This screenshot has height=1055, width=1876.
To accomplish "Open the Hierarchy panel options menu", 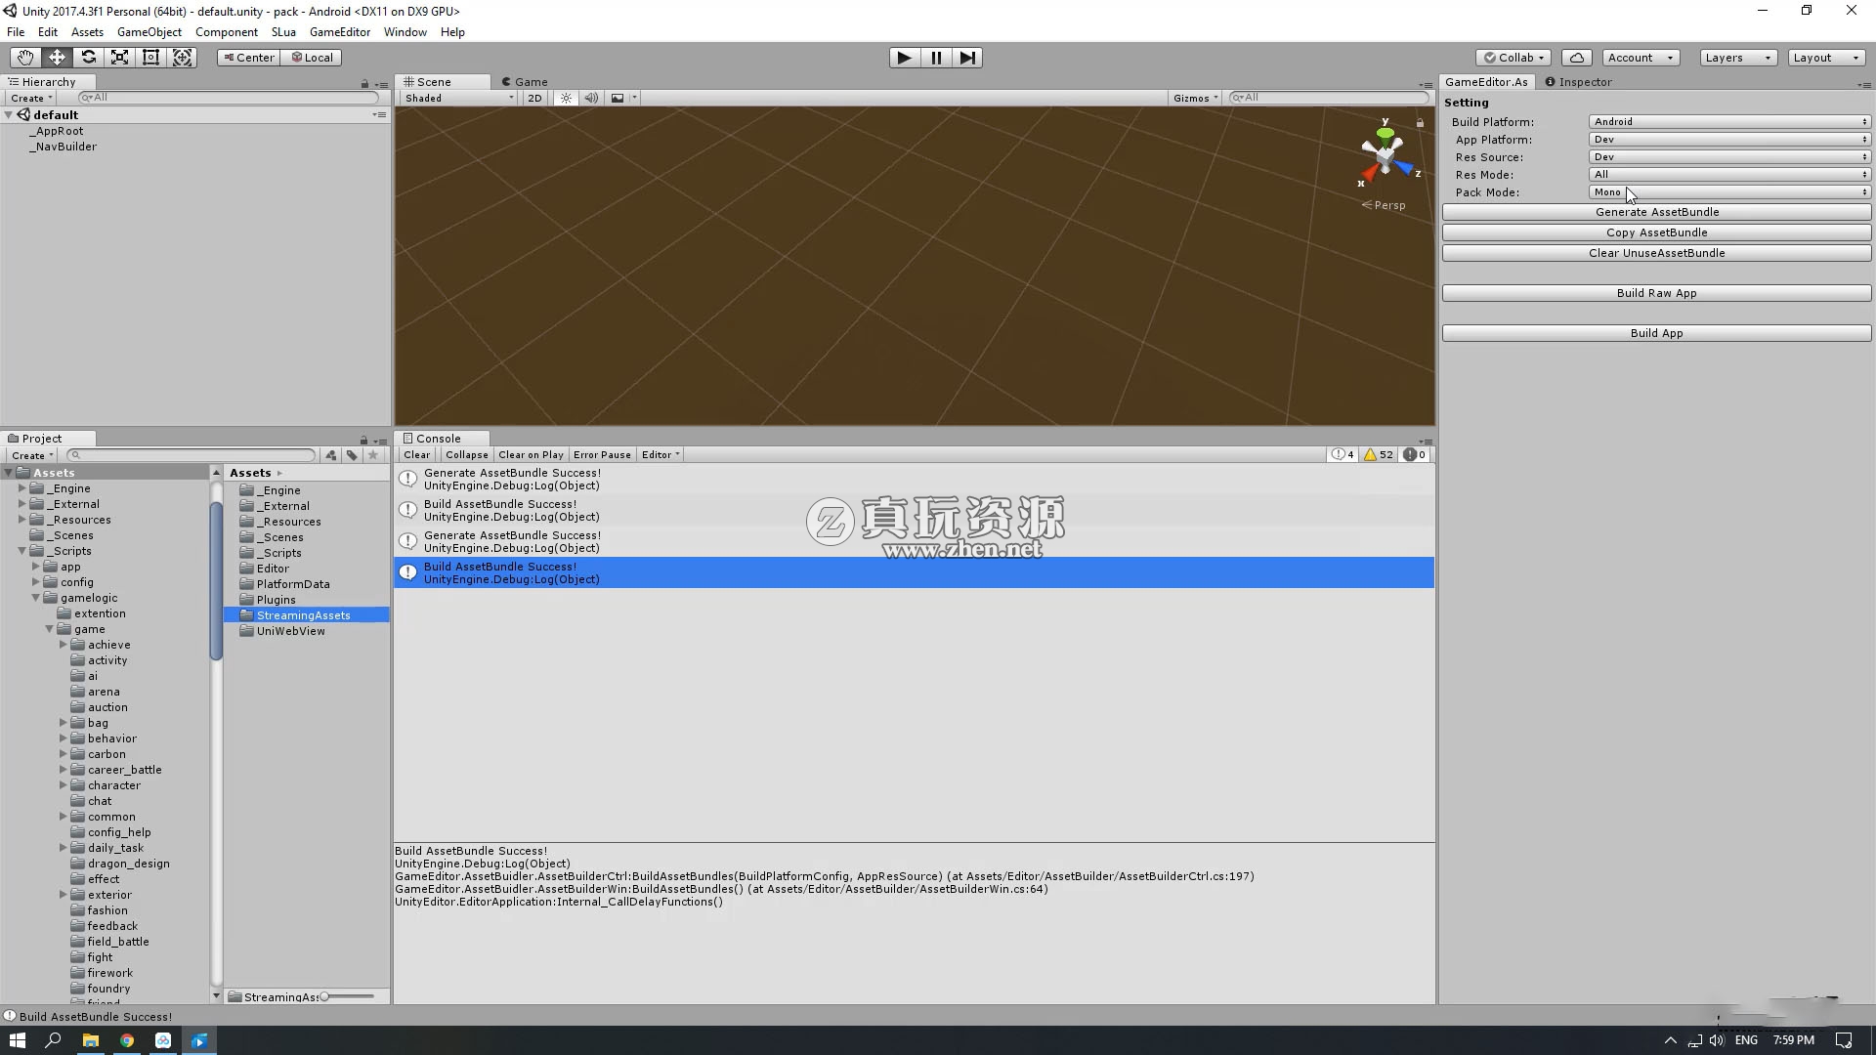I will 381,84.
